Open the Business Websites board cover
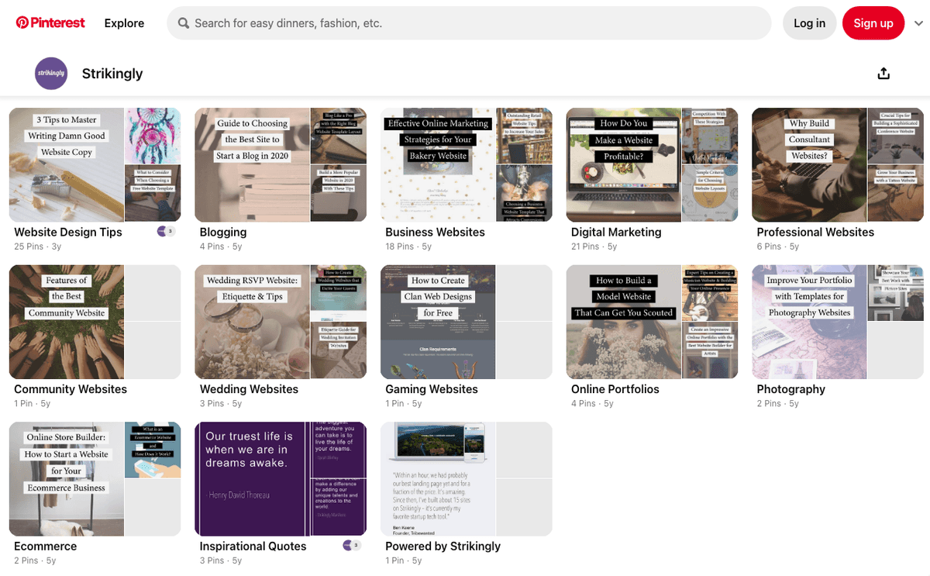The height and width of the screenshot is (576, 930). click(467, 165)
